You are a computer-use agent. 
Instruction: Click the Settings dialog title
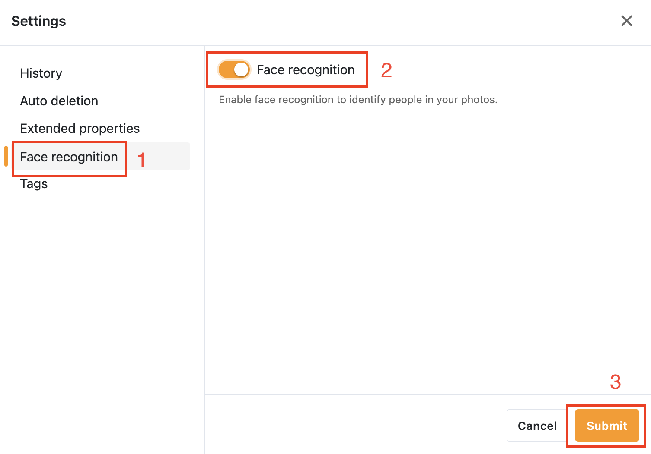click(39, 21)
